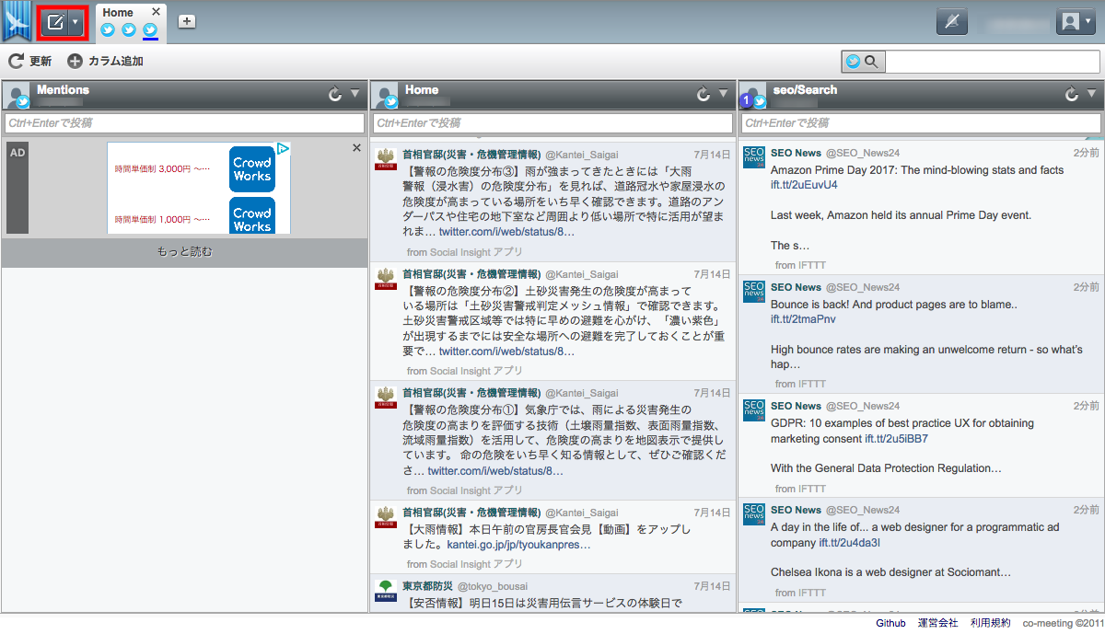Close the Home tab

tap(156, 12)
